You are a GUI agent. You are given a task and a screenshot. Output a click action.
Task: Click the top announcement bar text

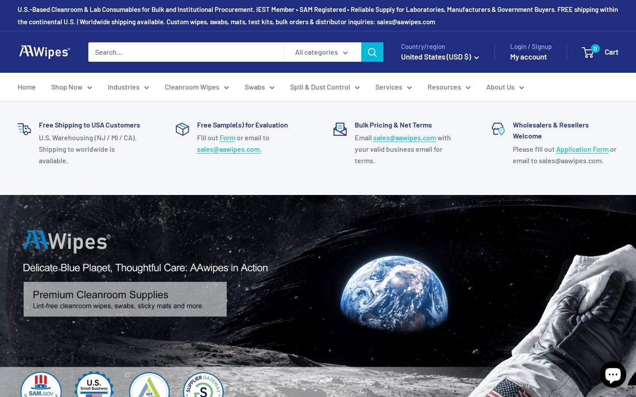pos(318,15)
